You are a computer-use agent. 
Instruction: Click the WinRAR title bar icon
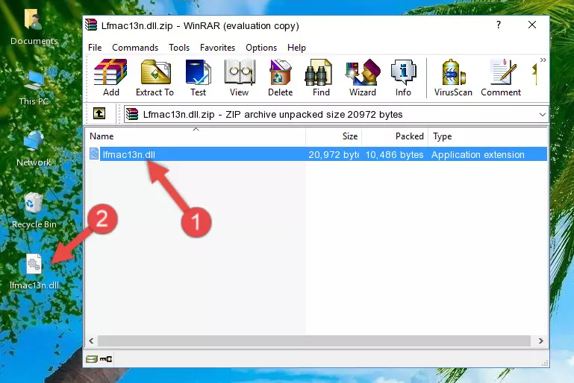pyautogui.click(x=91, y=25)
